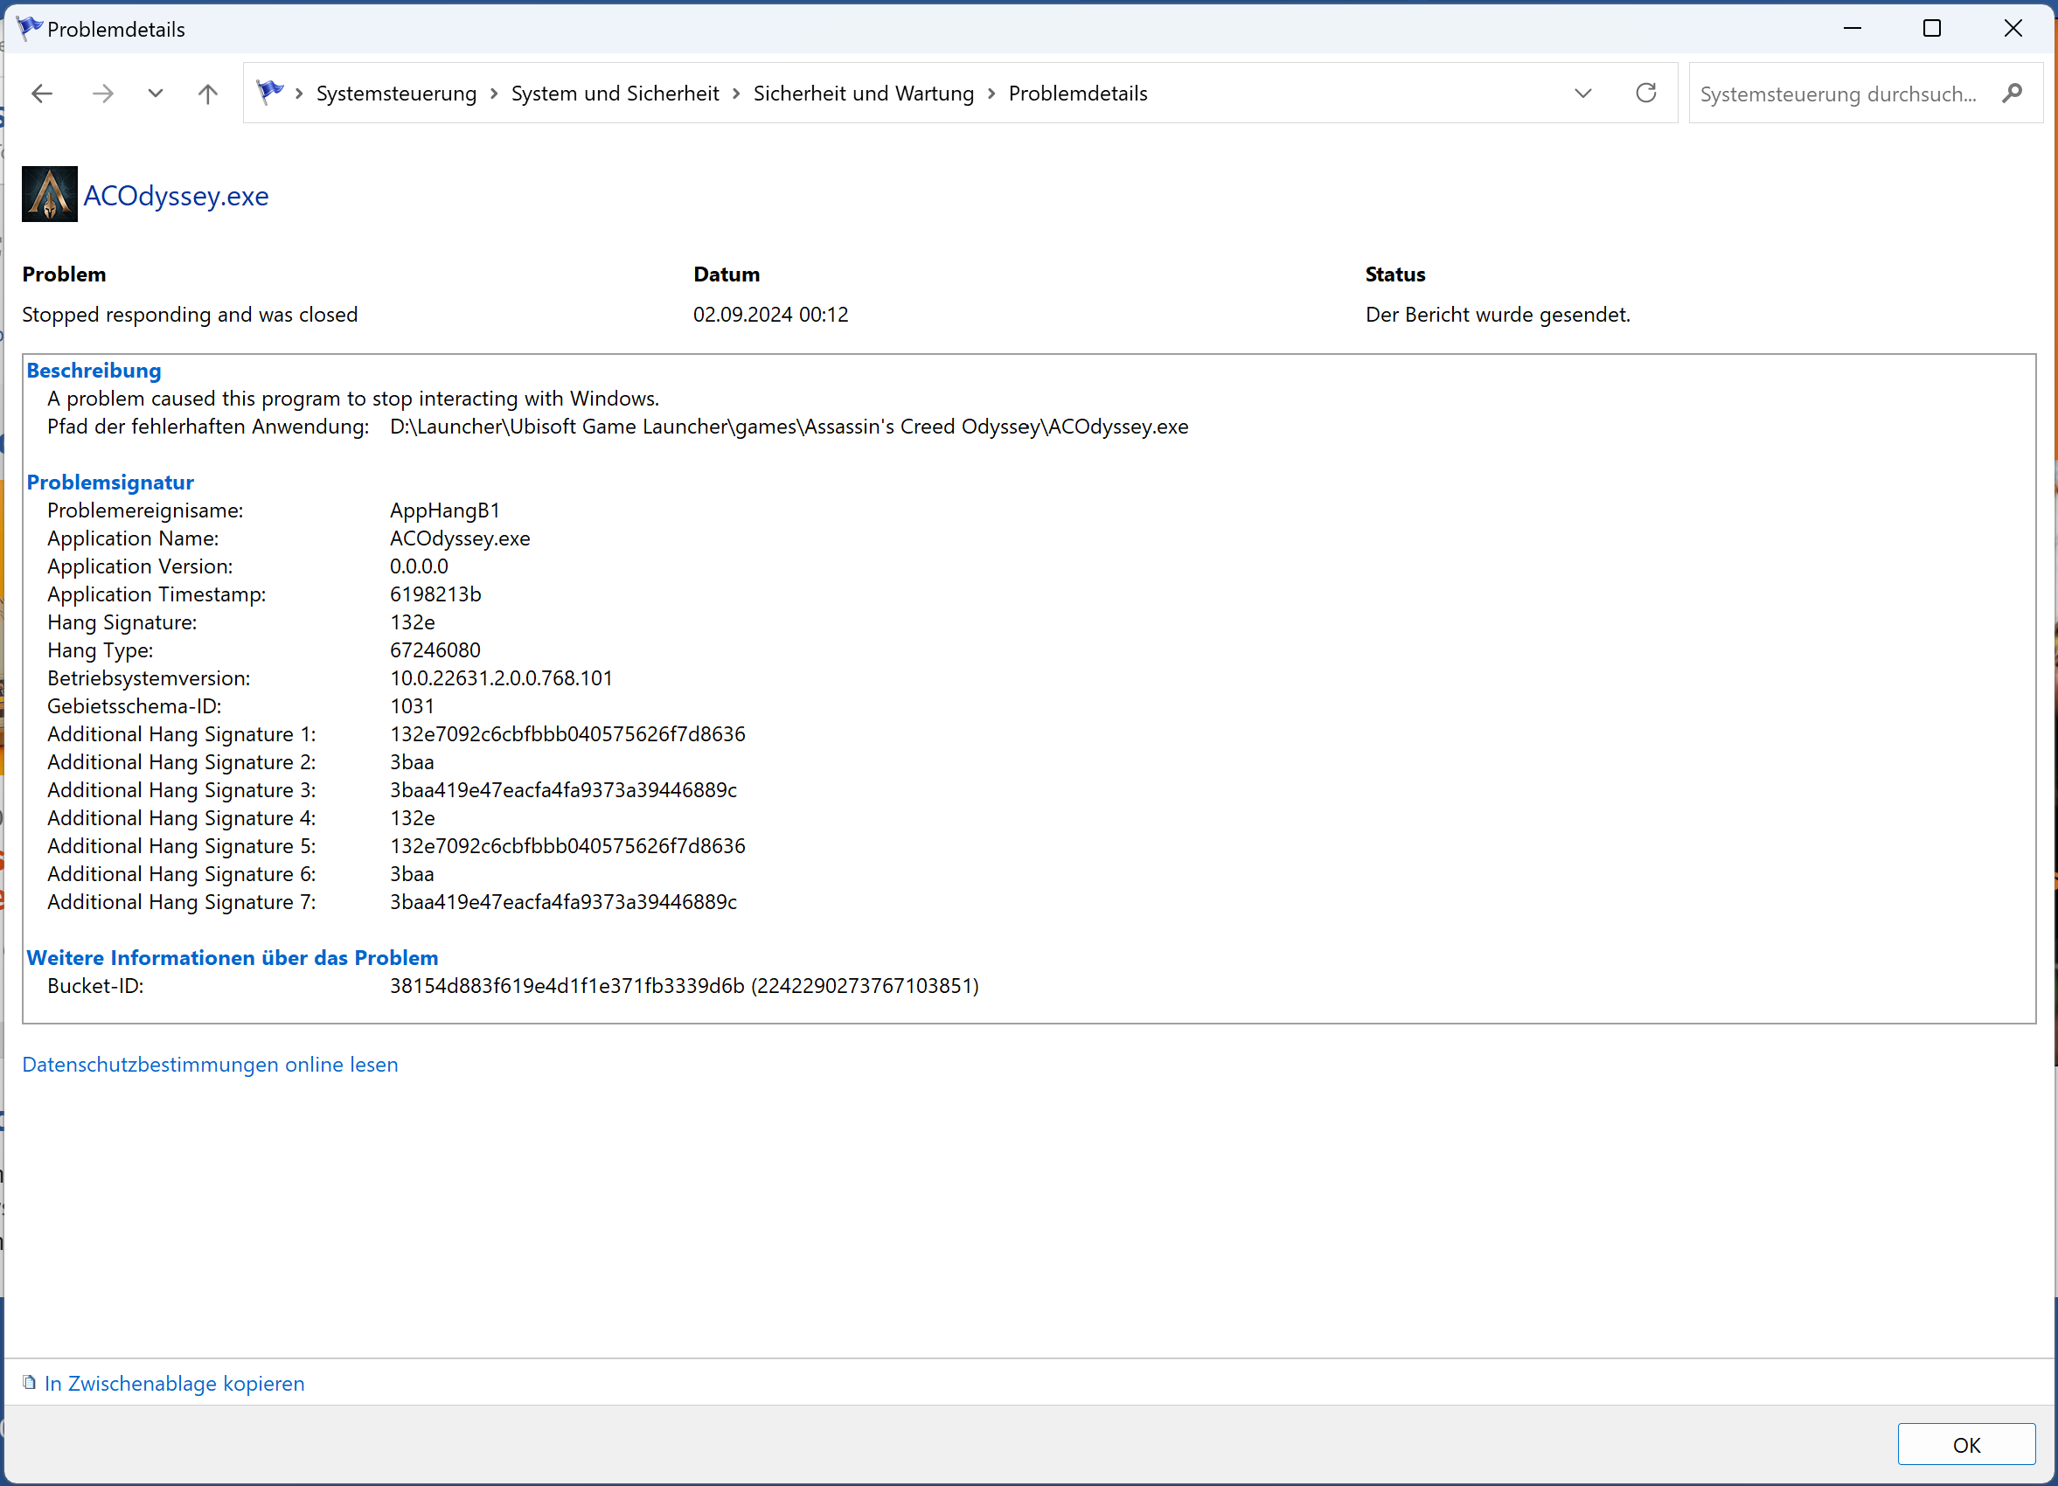
Task: Click the back navigation arrow
Action: pyautogui.click(x=42, y=94)
